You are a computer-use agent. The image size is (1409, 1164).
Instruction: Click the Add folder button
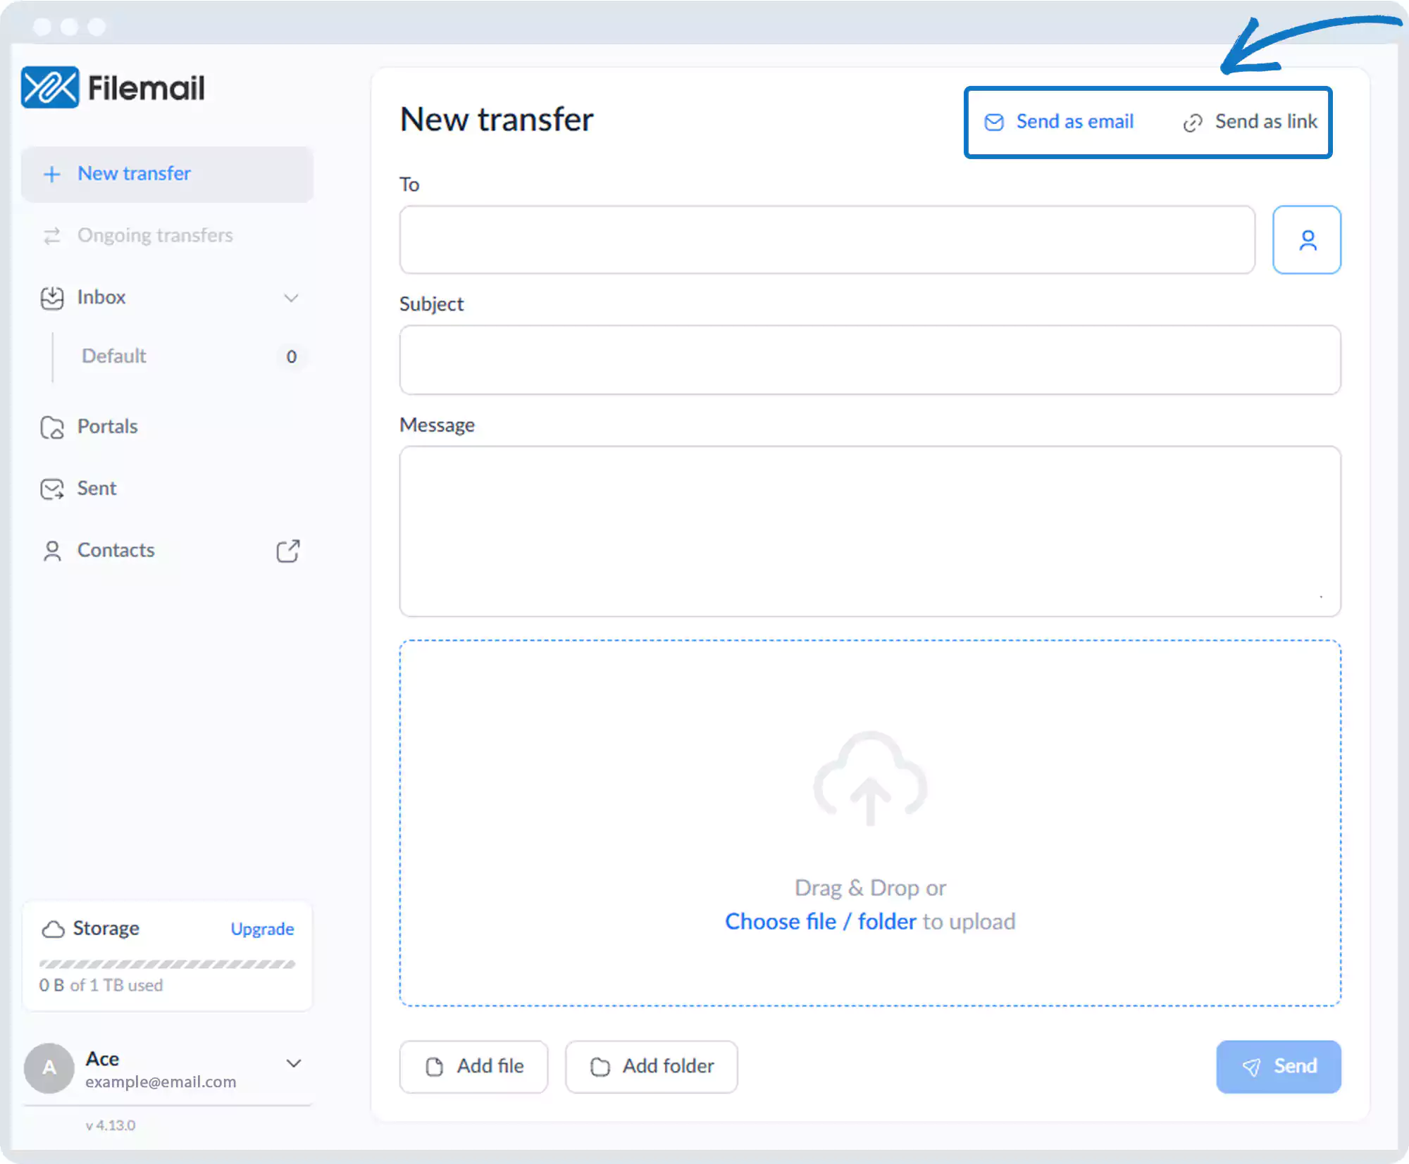(x=651, y=1066)
